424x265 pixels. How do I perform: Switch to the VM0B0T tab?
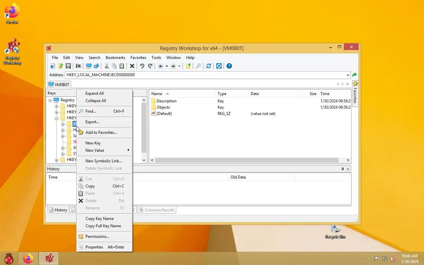click(59, 84)
